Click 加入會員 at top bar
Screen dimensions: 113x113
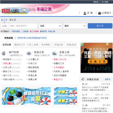click(105, 2)
